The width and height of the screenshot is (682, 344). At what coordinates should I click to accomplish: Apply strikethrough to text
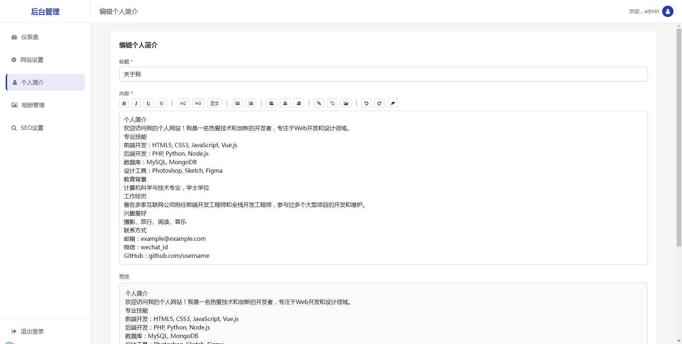point(162,103)
